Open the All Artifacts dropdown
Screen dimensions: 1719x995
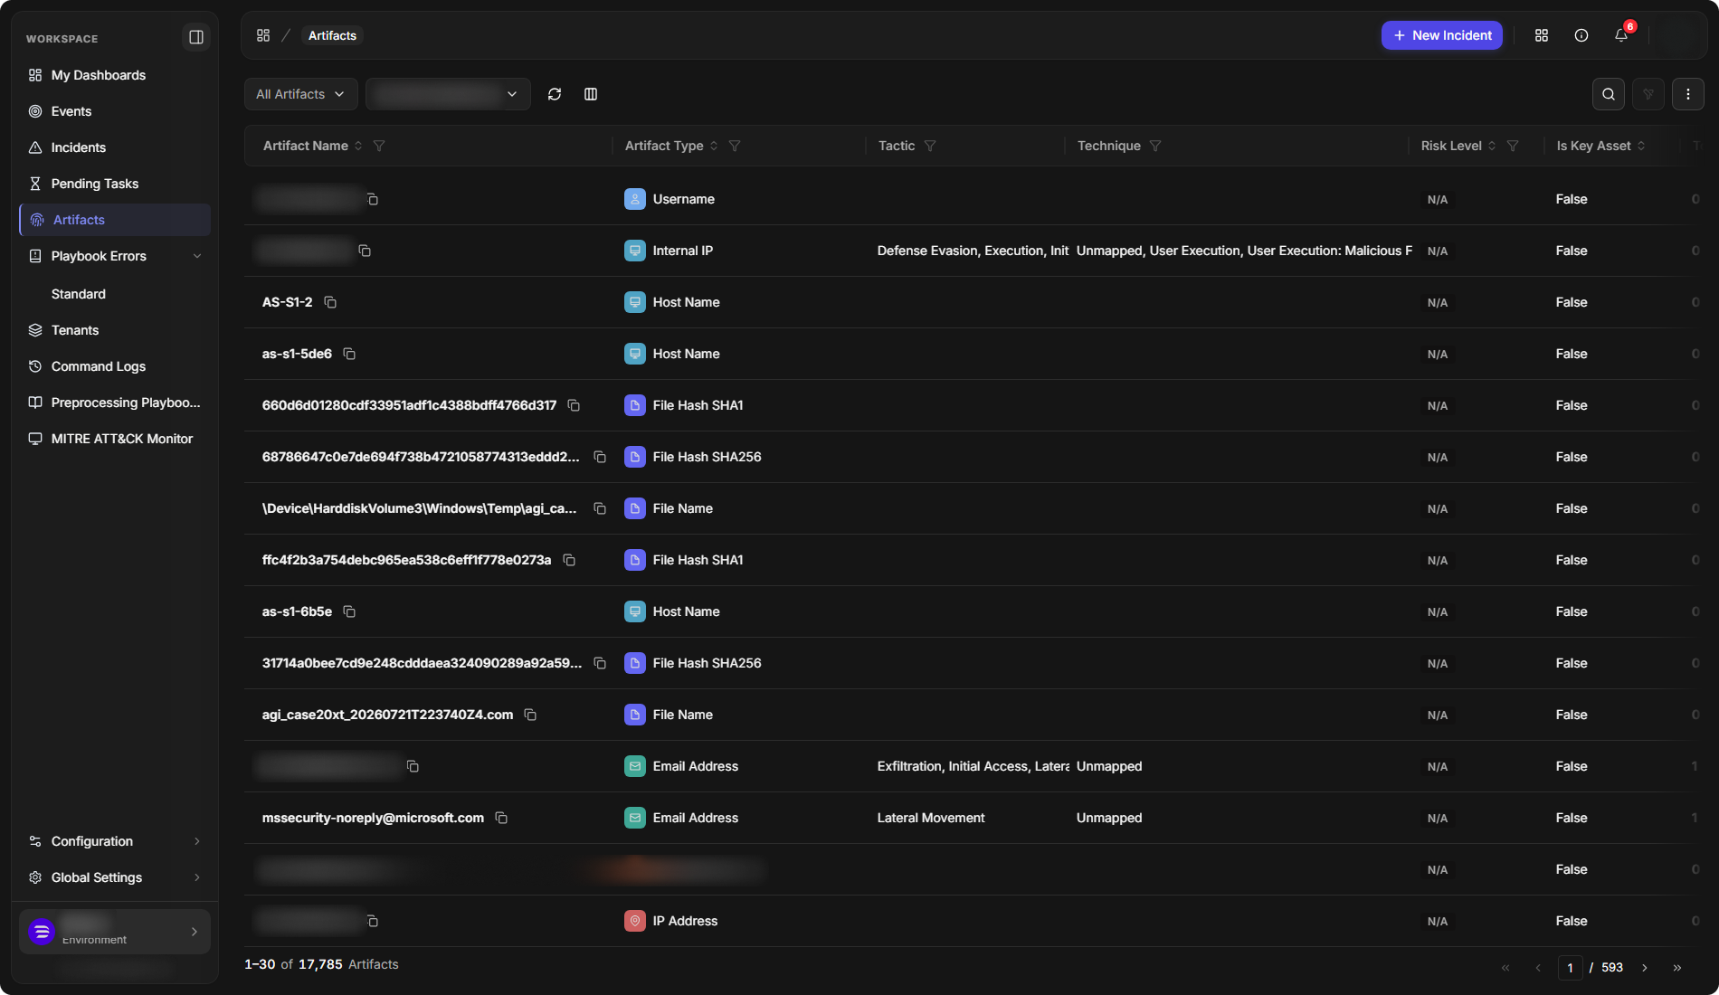click(x=300, y=94)
